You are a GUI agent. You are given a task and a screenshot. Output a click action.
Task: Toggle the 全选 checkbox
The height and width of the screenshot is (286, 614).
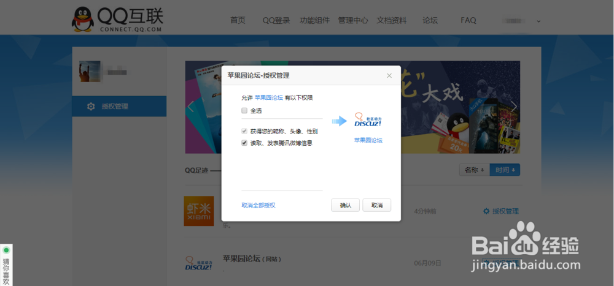point(244,111)
